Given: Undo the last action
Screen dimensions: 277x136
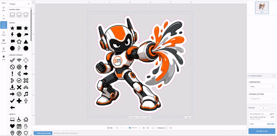Looking at the screenshot, I should (117, 128).
